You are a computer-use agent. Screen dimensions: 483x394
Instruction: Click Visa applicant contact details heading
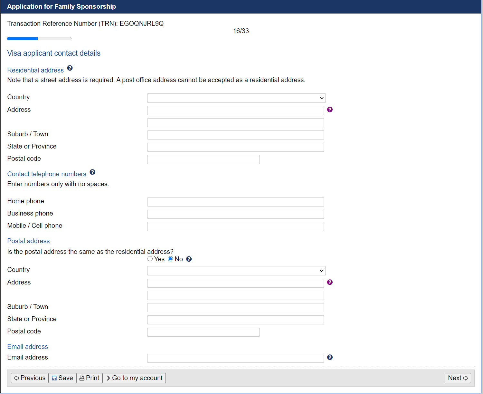(x=54, y=53)
